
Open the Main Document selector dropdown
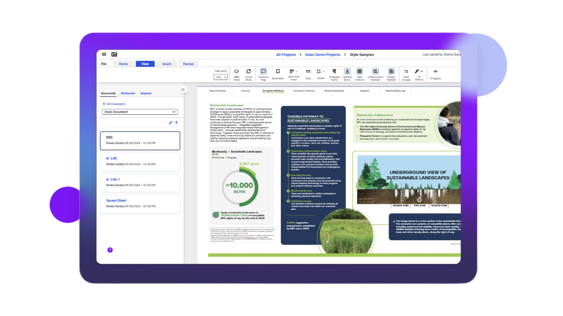pyautogui.click(x=140, y=112)
